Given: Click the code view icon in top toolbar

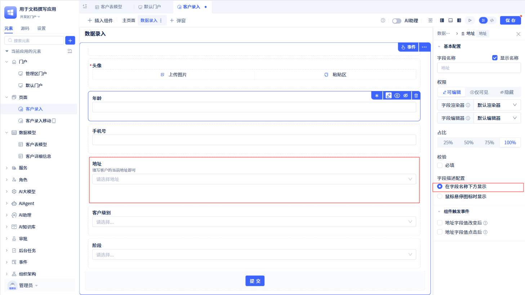Looking at the screenshot, I should coord(492,21).
